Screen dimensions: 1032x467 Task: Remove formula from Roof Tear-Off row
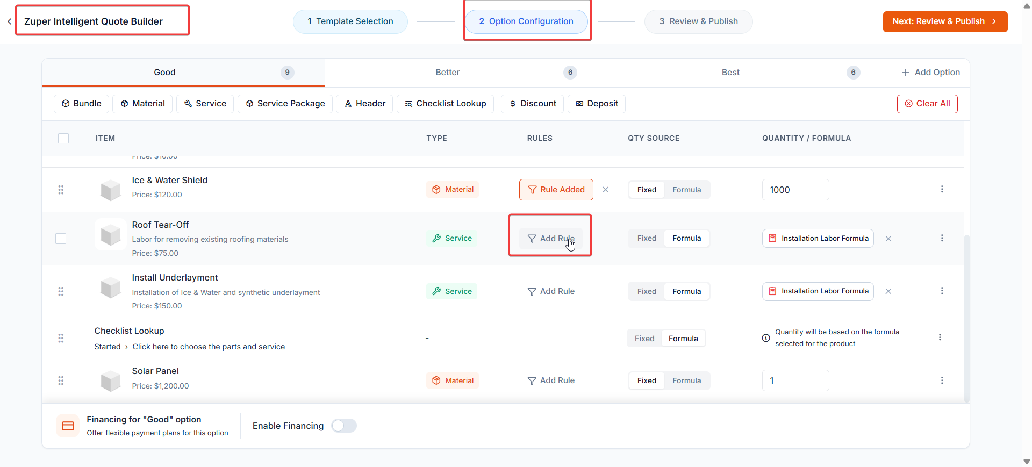(888, 239)
